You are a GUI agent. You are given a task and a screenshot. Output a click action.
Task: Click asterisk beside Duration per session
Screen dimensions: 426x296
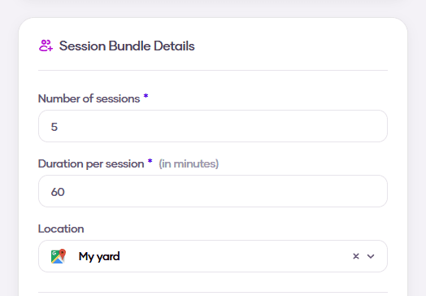pyautogui.click(x=150, y=162)
